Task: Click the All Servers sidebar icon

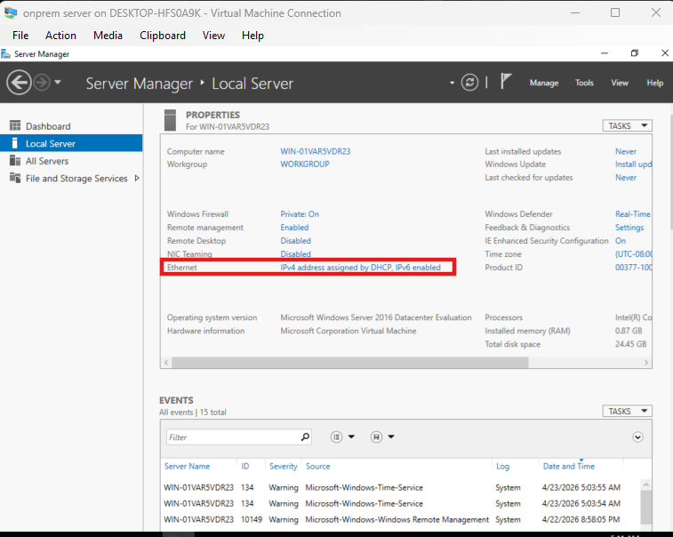Action: pos(15,161)
